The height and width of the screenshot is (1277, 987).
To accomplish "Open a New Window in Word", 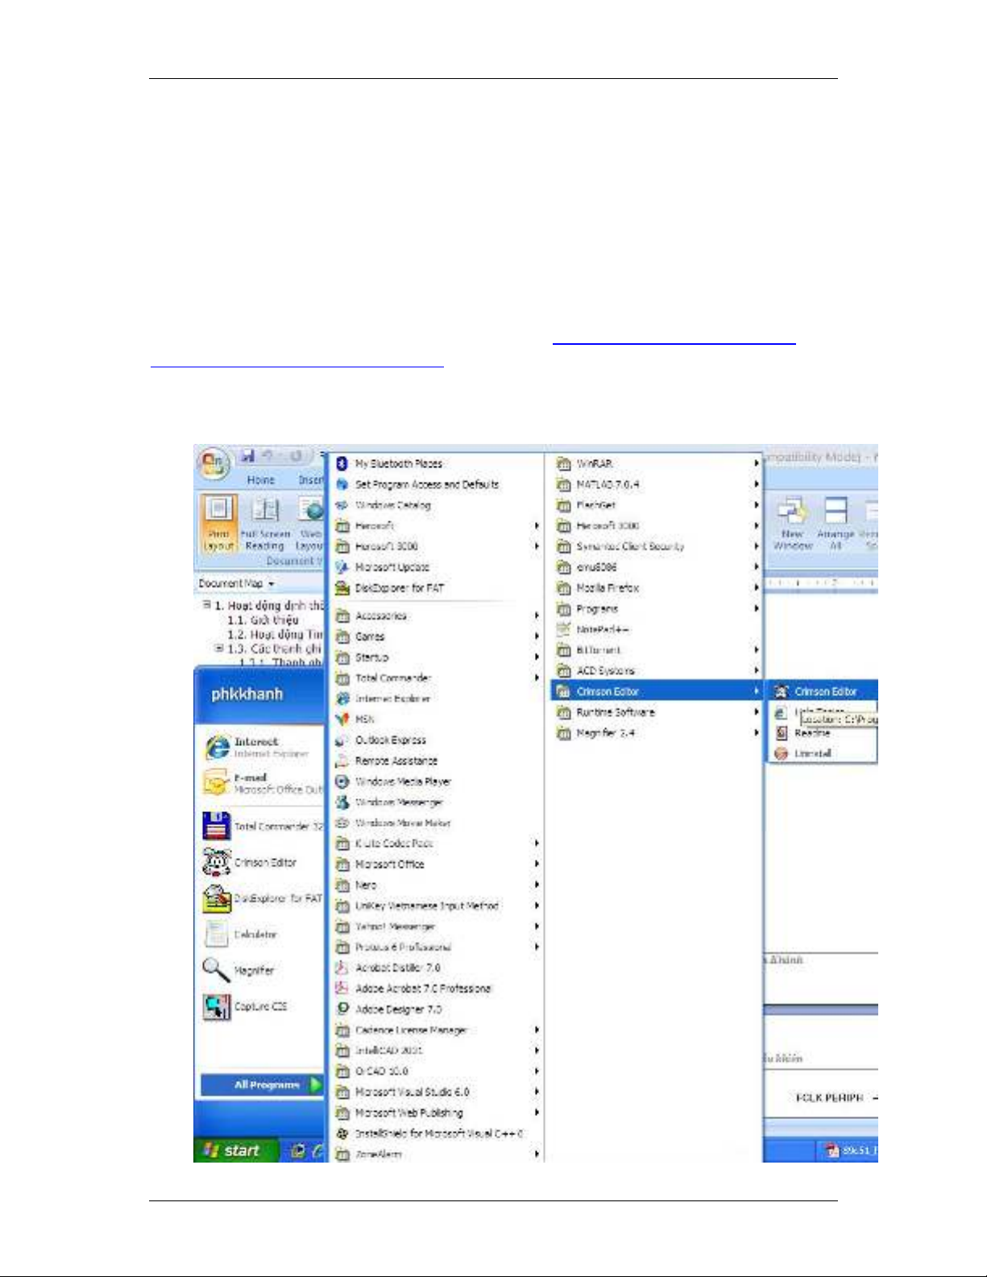I will tap(792, 523).
